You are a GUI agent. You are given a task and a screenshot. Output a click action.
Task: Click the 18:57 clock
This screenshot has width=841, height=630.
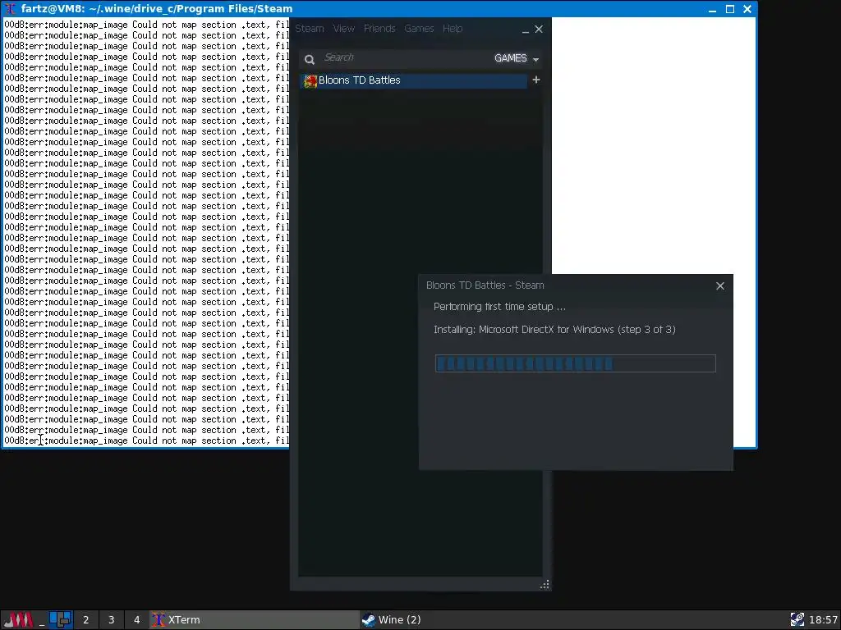coord(823,620)
